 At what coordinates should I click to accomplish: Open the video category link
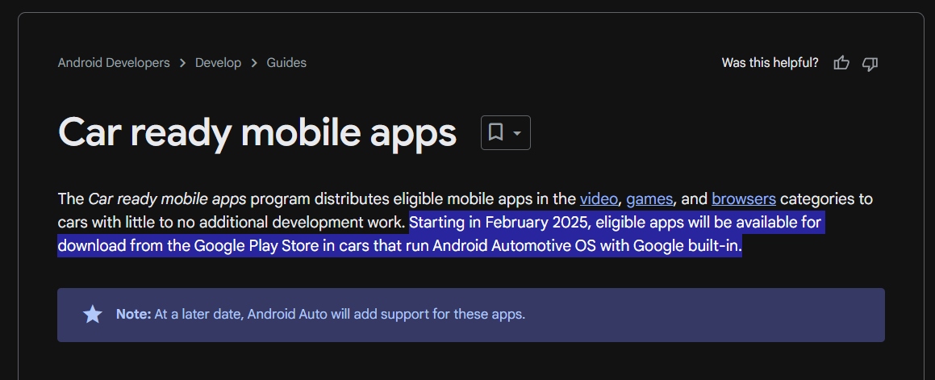[x=599, y=198]
